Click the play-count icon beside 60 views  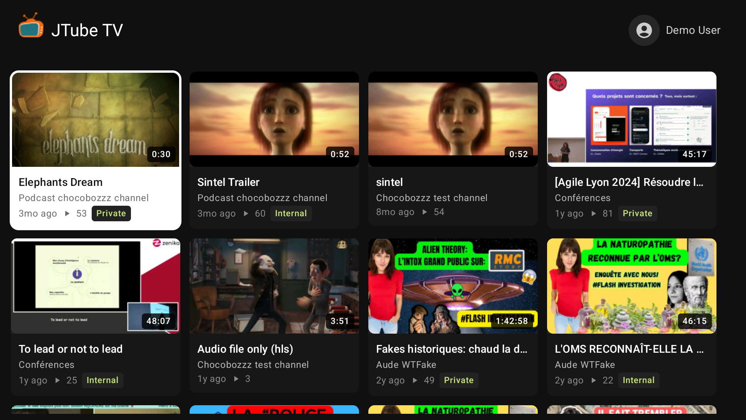coord(246,213)
